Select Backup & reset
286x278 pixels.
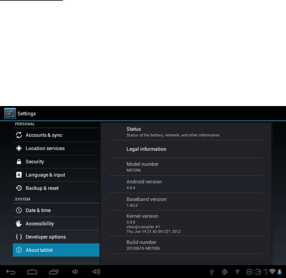coord(56,188)
